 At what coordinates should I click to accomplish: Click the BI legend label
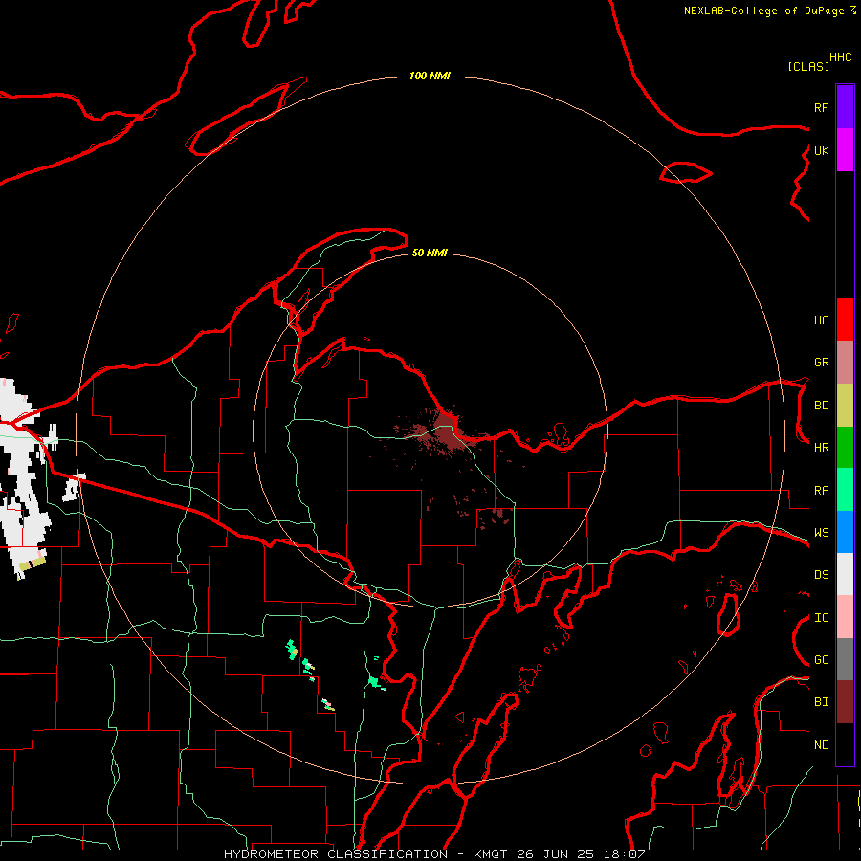tap(821, 702)
